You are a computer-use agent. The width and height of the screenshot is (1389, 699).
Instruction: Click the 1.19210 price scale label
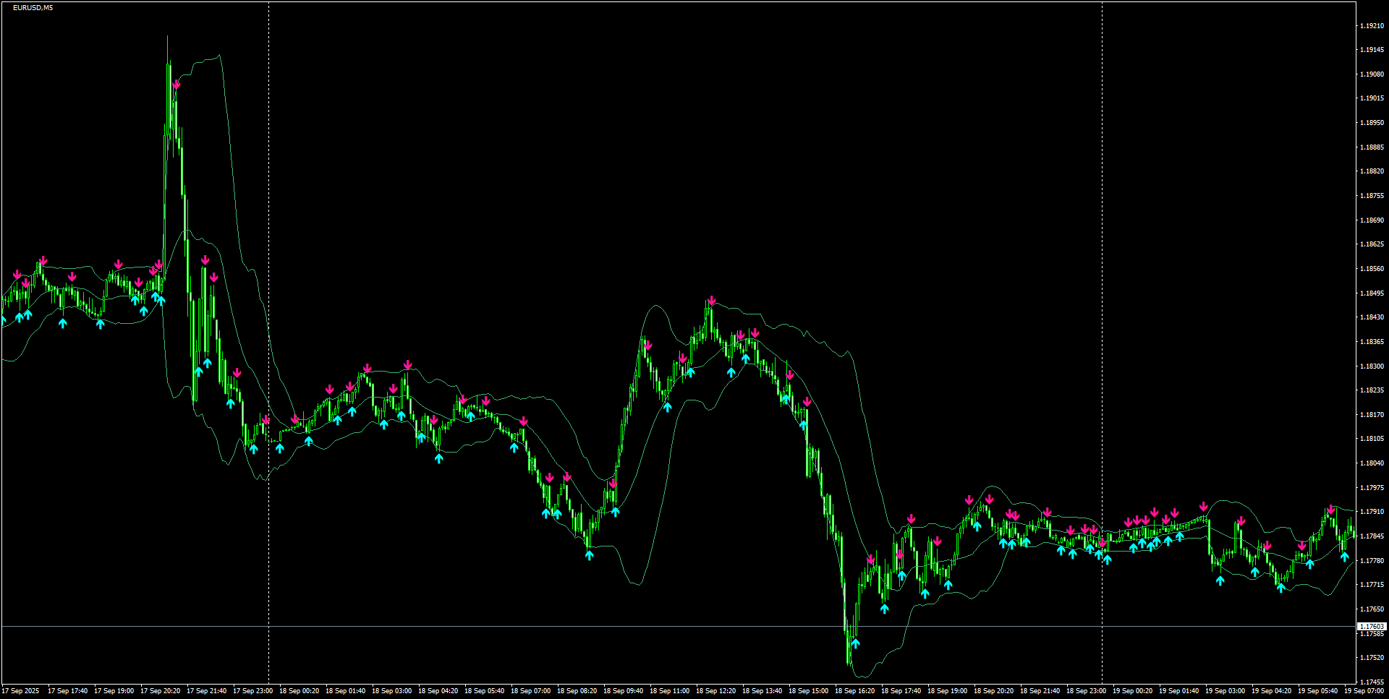[x=1372, y=26]
